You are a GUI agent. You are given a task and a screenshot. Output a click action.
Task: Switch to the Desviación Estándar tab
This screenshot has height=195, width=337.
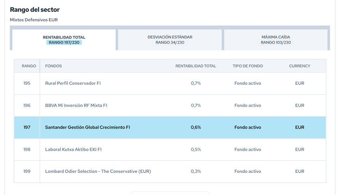(170, 40)
